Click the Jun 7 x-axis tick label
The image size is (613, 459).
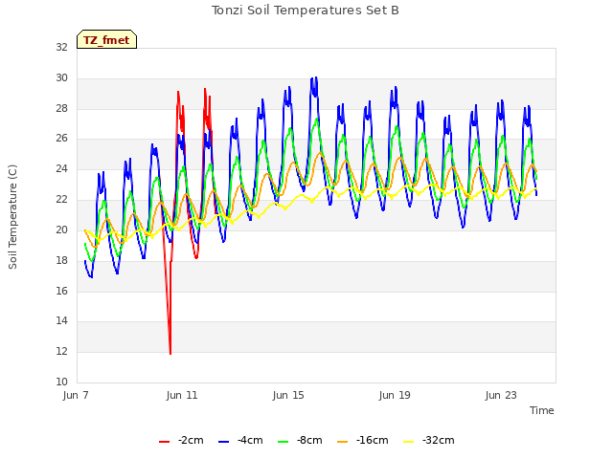point(76,395)
